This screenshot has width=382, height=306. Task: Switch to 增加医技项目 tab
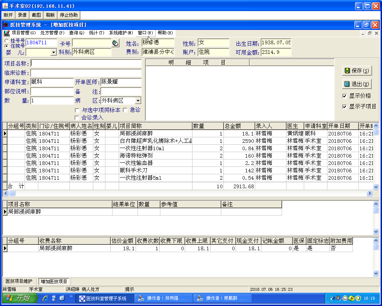pyautogui.click(x=54, y=281)
